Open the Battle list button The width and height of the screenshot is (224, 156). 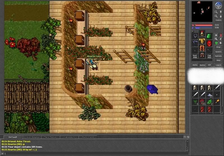click(202, 65)
